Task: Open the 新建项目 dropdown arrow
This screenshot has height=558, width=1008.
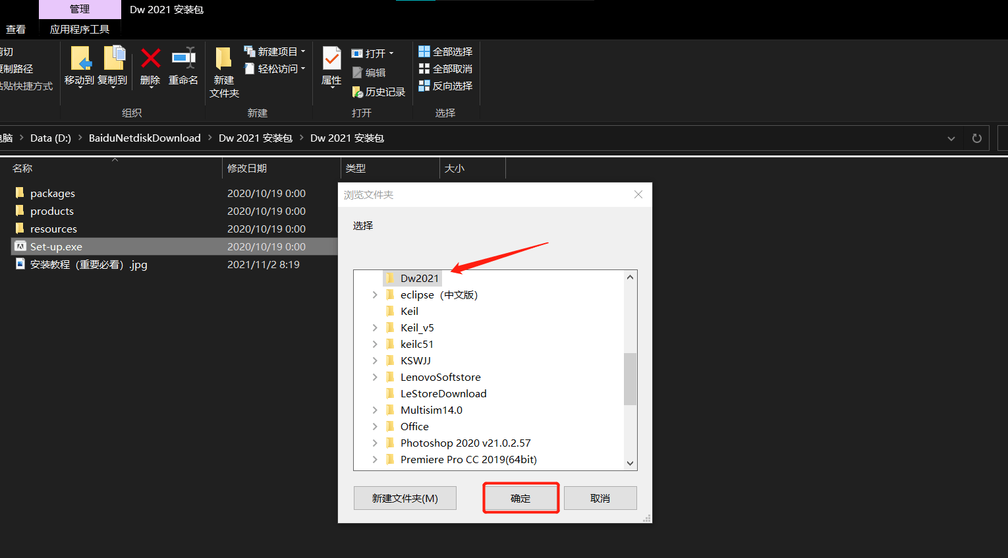Action: 303,51
